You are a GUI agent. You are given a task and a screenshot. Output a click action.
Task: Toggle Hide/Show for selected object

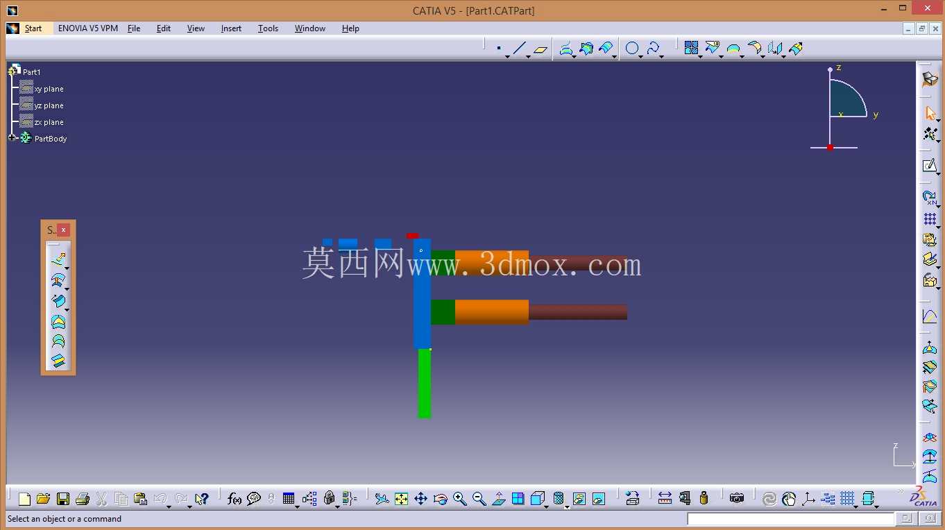click(x=579, y=498)
